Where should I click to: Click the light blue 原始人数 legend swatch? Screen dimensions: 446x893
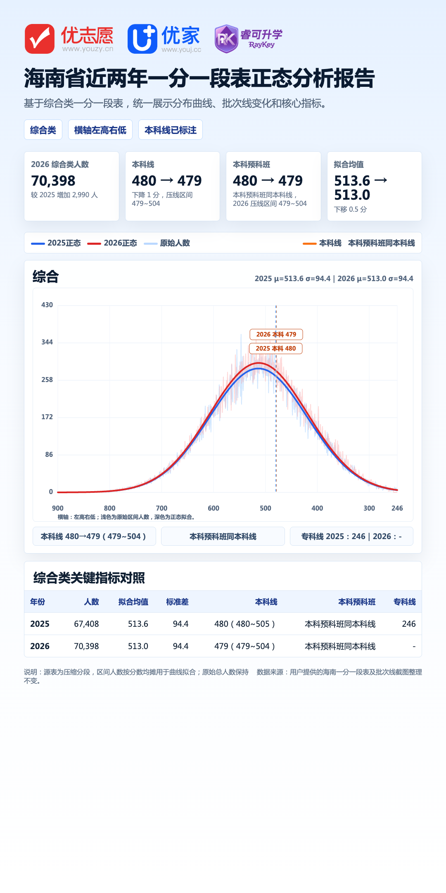tap(151, 244)
